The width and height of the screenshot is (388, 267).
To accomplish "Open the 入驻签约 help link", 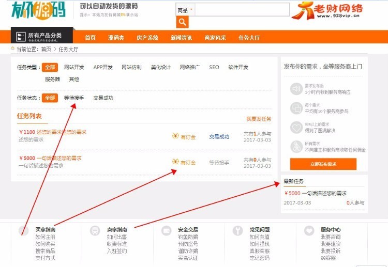I will tap(117, 251).
